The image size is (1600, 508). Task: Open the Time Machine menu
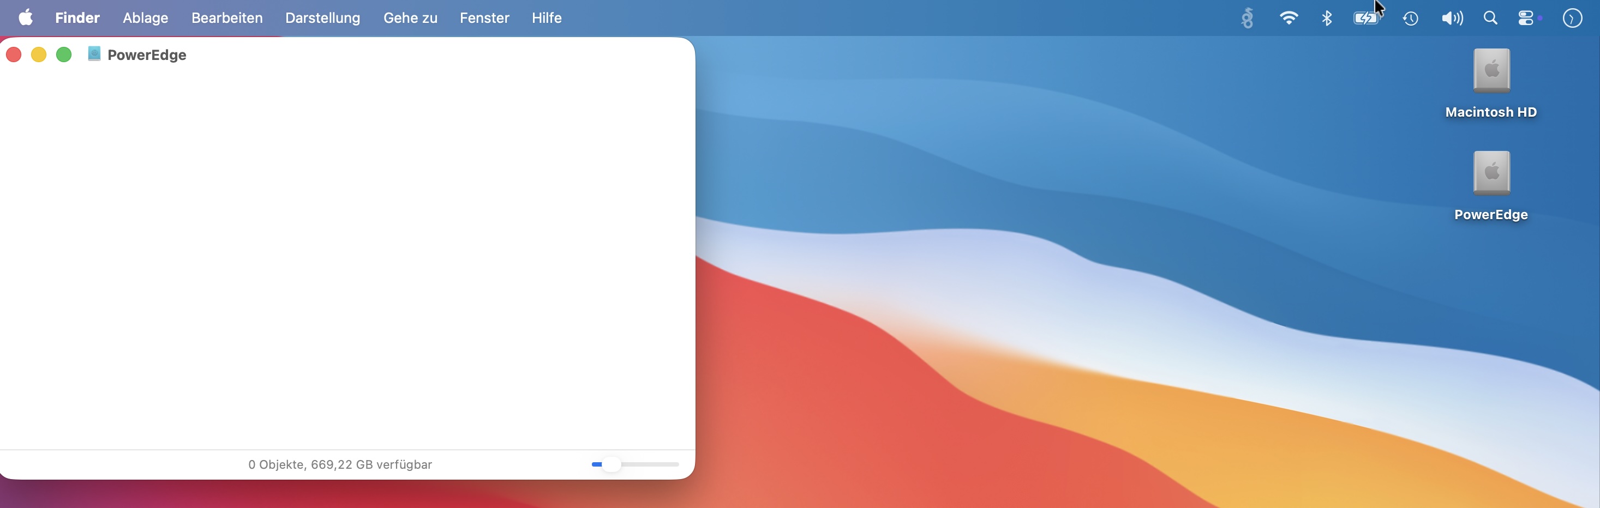coord(1411,19)
